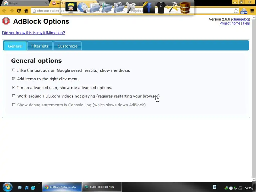Enable showing Google text ads checkbox
The width and height of the screenshot is (256, 192).
(13, 70)
